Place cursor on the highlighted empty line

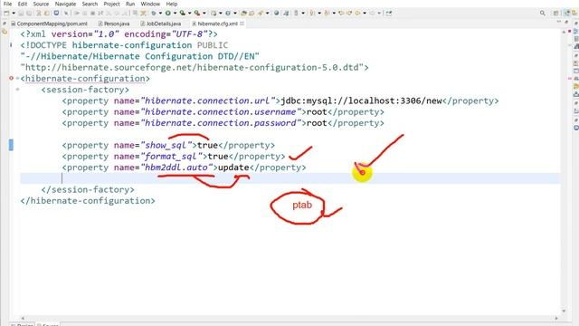click(x=289, y=178)
